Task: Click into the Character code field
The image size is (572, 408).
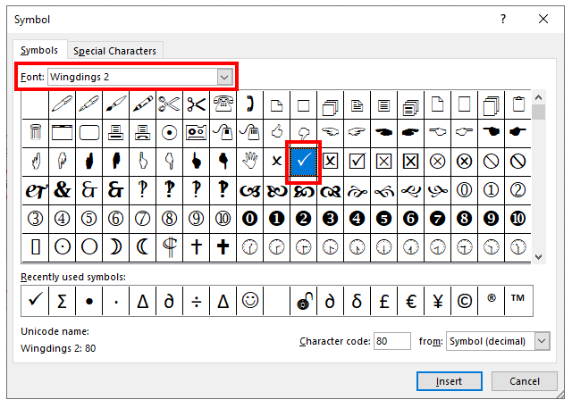Action: point(391,341)
